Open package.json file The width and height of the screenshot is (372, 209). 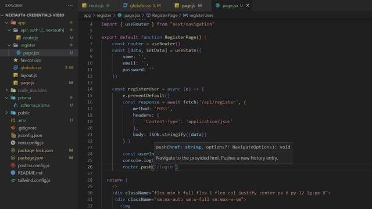pos(30,158)
